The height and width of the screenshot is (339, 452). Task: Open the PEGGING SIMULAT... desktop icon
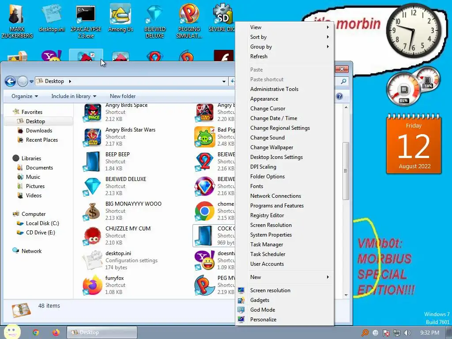click(x=189, y=21)
